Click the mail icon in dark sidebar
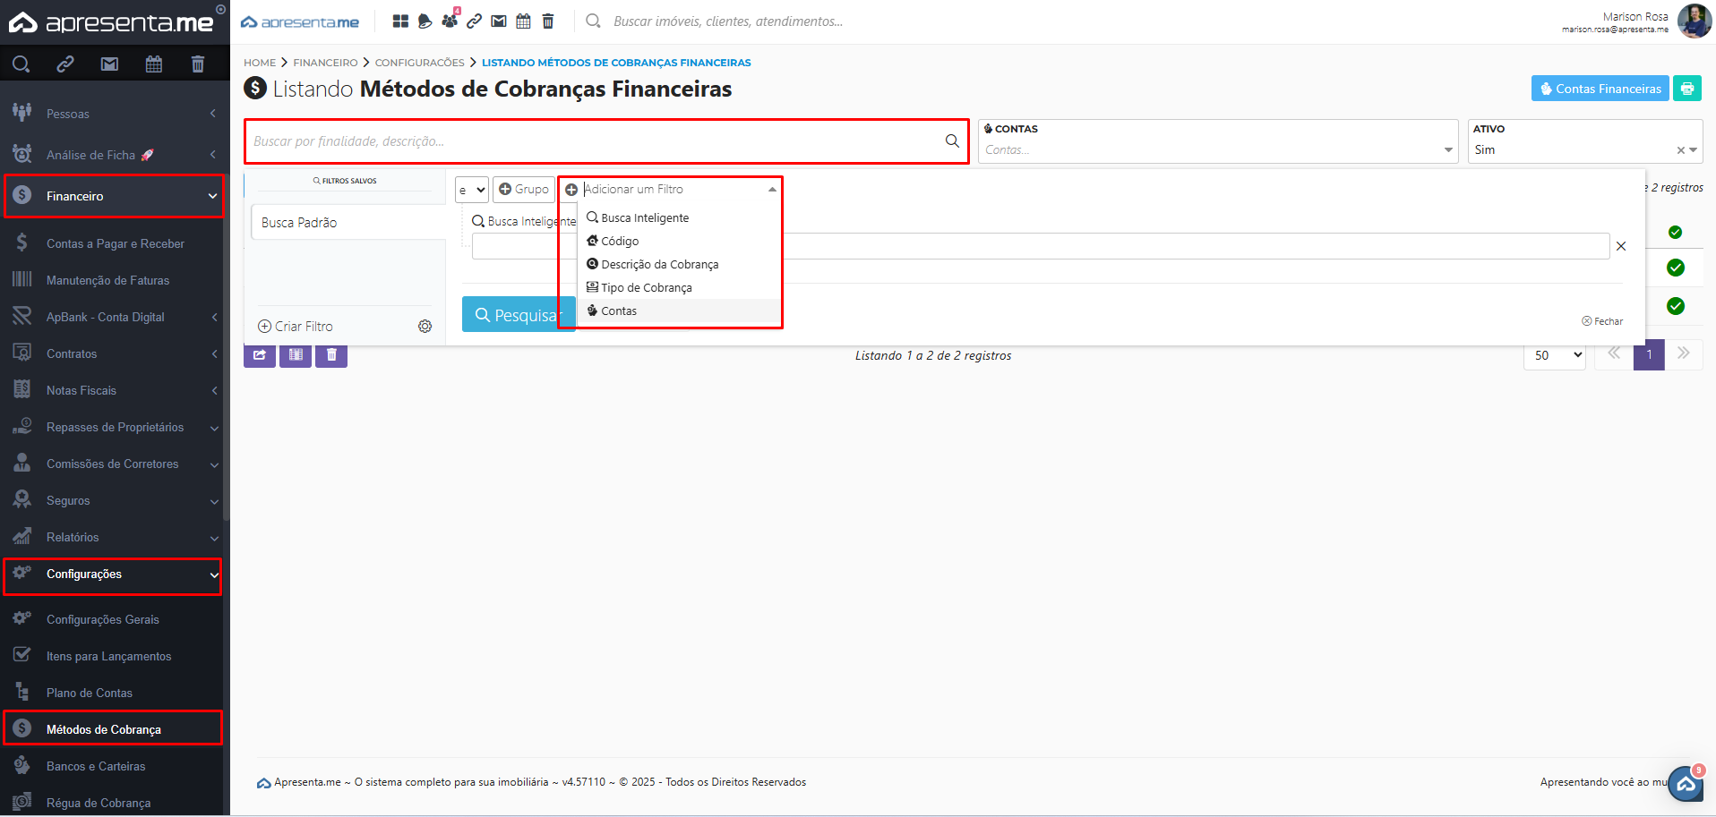 (109, 64)
